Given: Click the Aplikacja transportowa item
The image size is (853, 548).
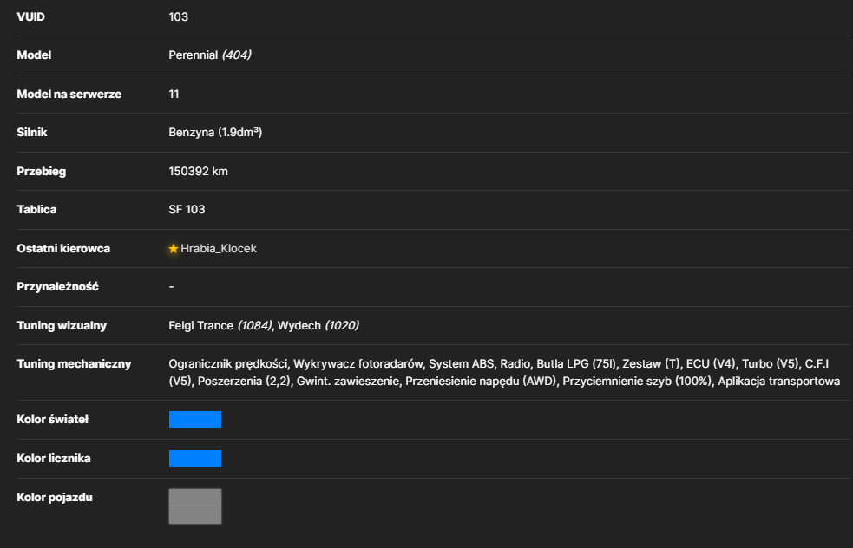Looking at the screenshot, I should 778,382.
